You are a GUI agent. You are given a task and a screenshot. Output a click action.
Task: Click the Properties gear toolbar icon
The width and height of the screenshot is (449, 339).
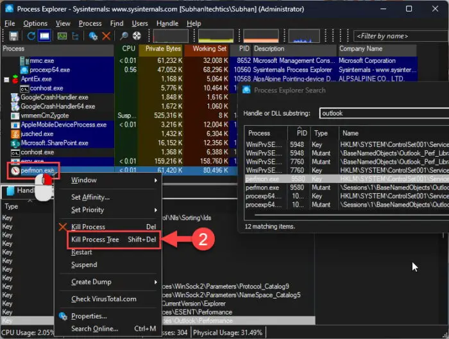pos(94,36)
